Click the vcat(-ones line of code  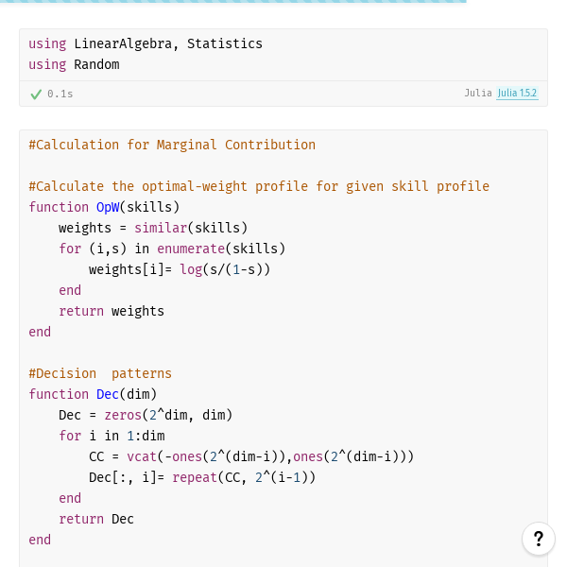[x=251, y=456]
